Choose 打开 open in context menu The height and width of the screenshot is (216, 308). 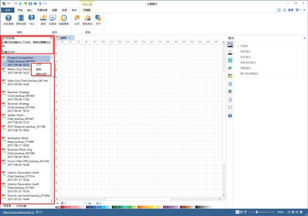(x=39, y=65)
